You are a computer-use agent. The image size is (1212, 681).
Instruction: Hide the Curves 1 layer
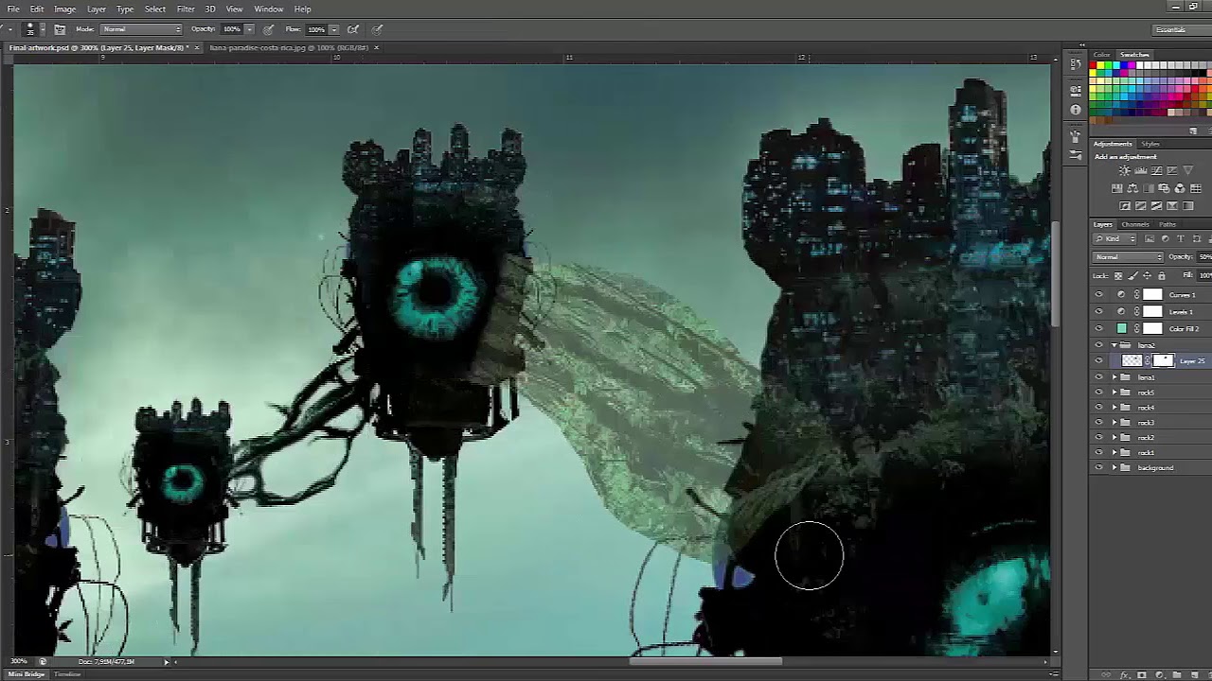1099,294
